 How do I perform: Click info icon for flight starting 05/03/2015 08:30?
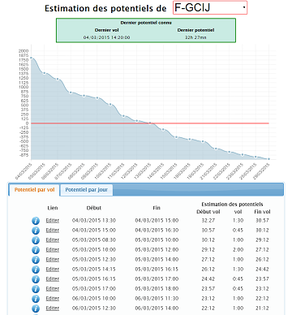[36, 240]
